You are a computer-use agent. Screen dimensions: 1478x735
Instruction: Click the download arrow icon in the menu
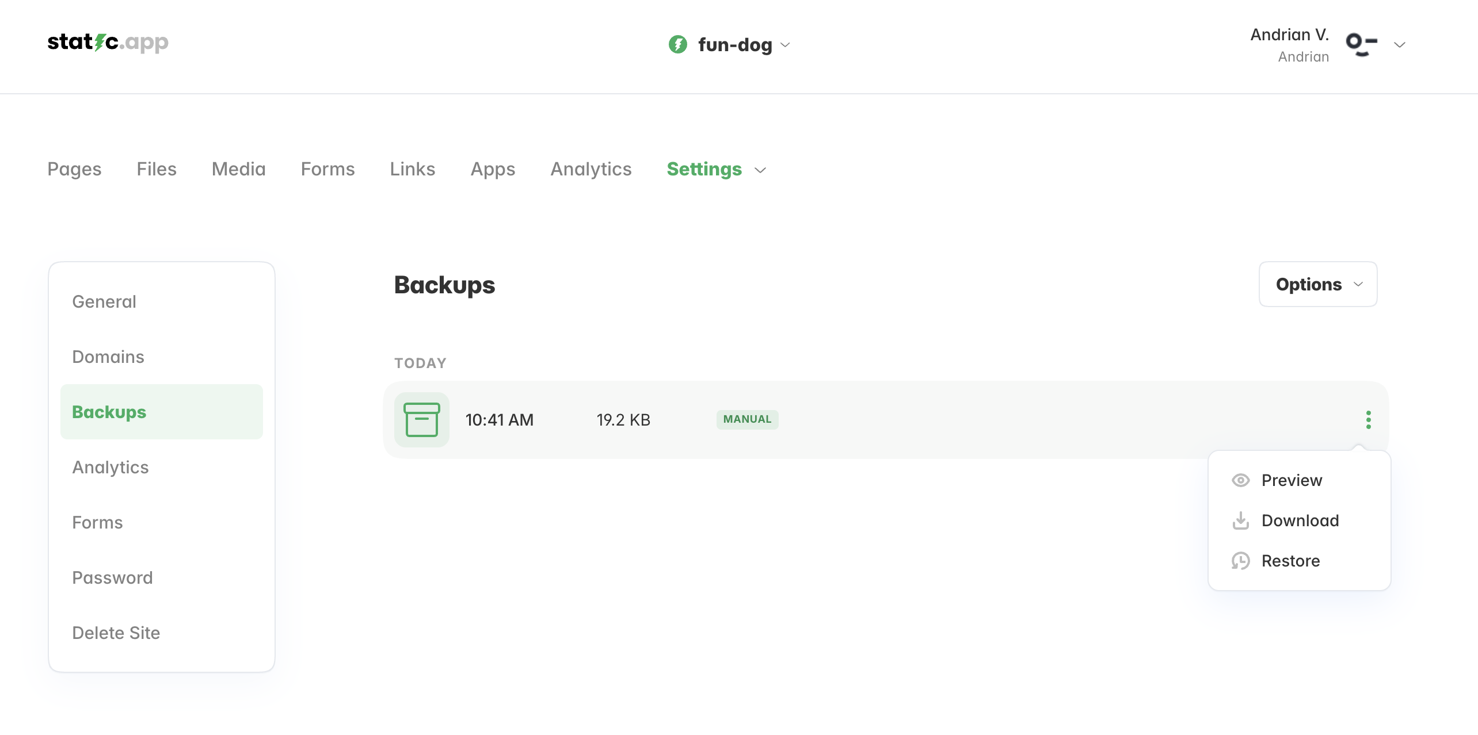coord(1240,520)
